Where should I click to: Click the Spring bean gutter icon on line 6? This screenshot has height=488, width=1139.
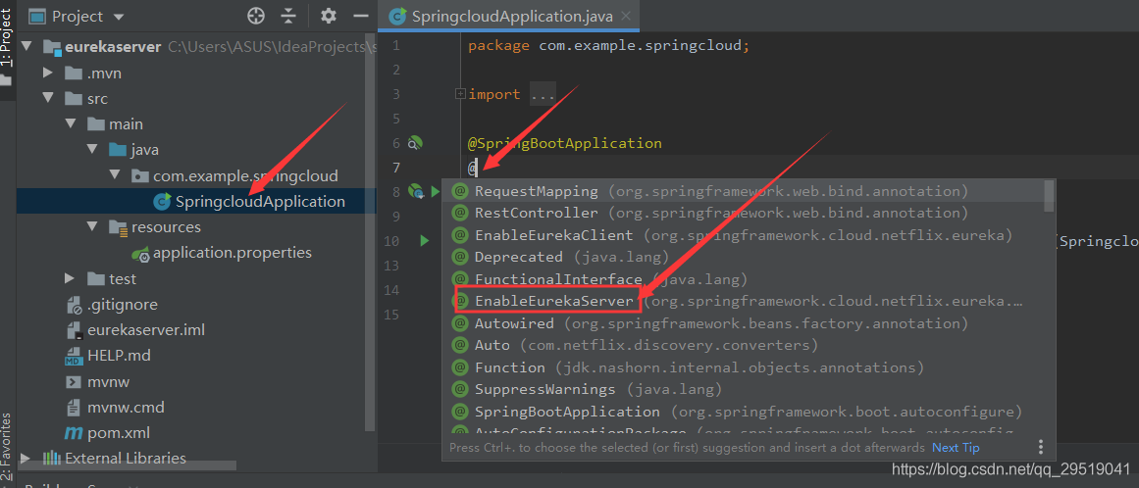(x=415, y=143)
